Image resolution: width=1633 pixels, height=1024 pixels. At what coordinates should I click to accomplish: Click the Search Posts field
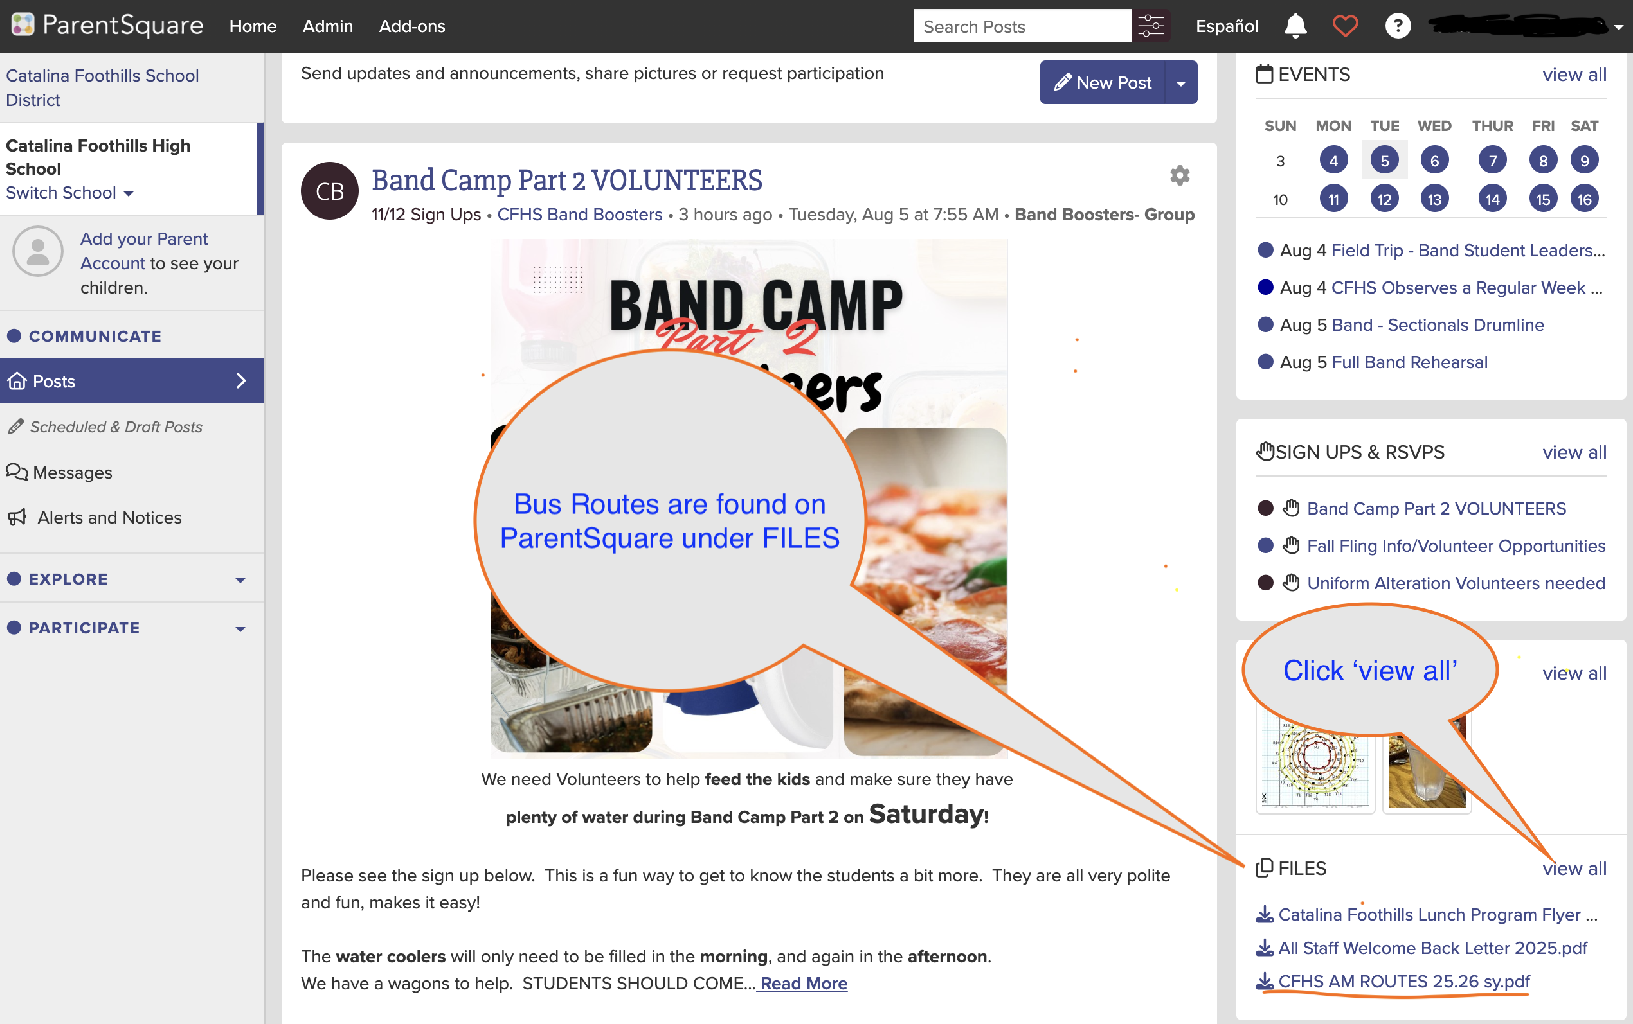[1022, 26]
